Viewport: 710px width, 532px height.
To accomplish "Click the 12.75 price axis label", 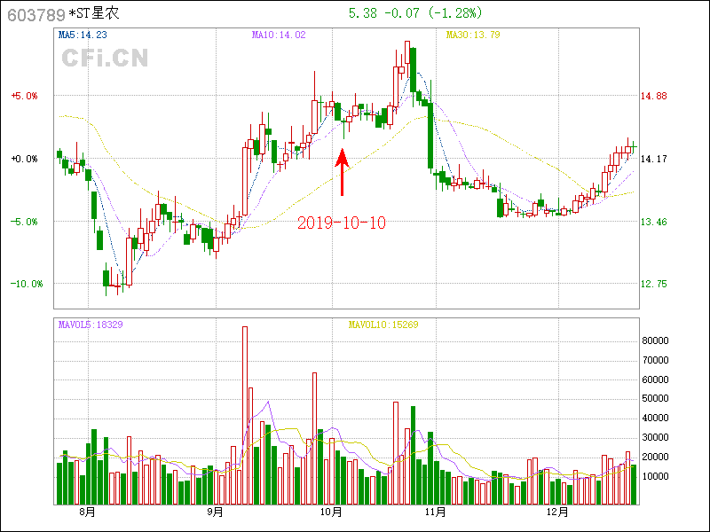I will [653, 284].
